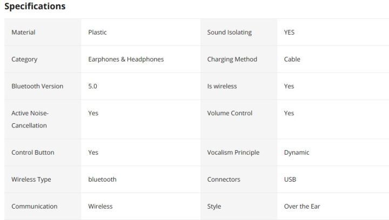
Task: Click the Dynamic vocalism value
Action: [x=297, y=152]
